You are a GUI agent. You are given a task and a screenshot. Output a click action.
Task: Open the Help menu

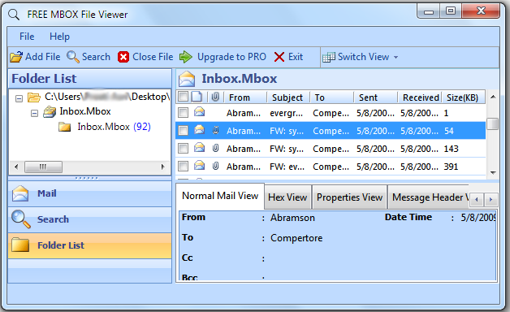tap(59, 37)
